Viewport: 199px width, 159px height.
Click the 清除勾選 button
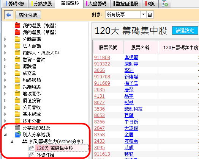(x=28, y=15)
